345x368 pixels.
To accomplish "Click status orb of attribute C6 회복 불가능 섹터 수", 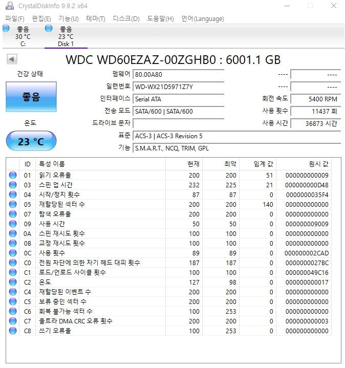I will coord(13,311).
